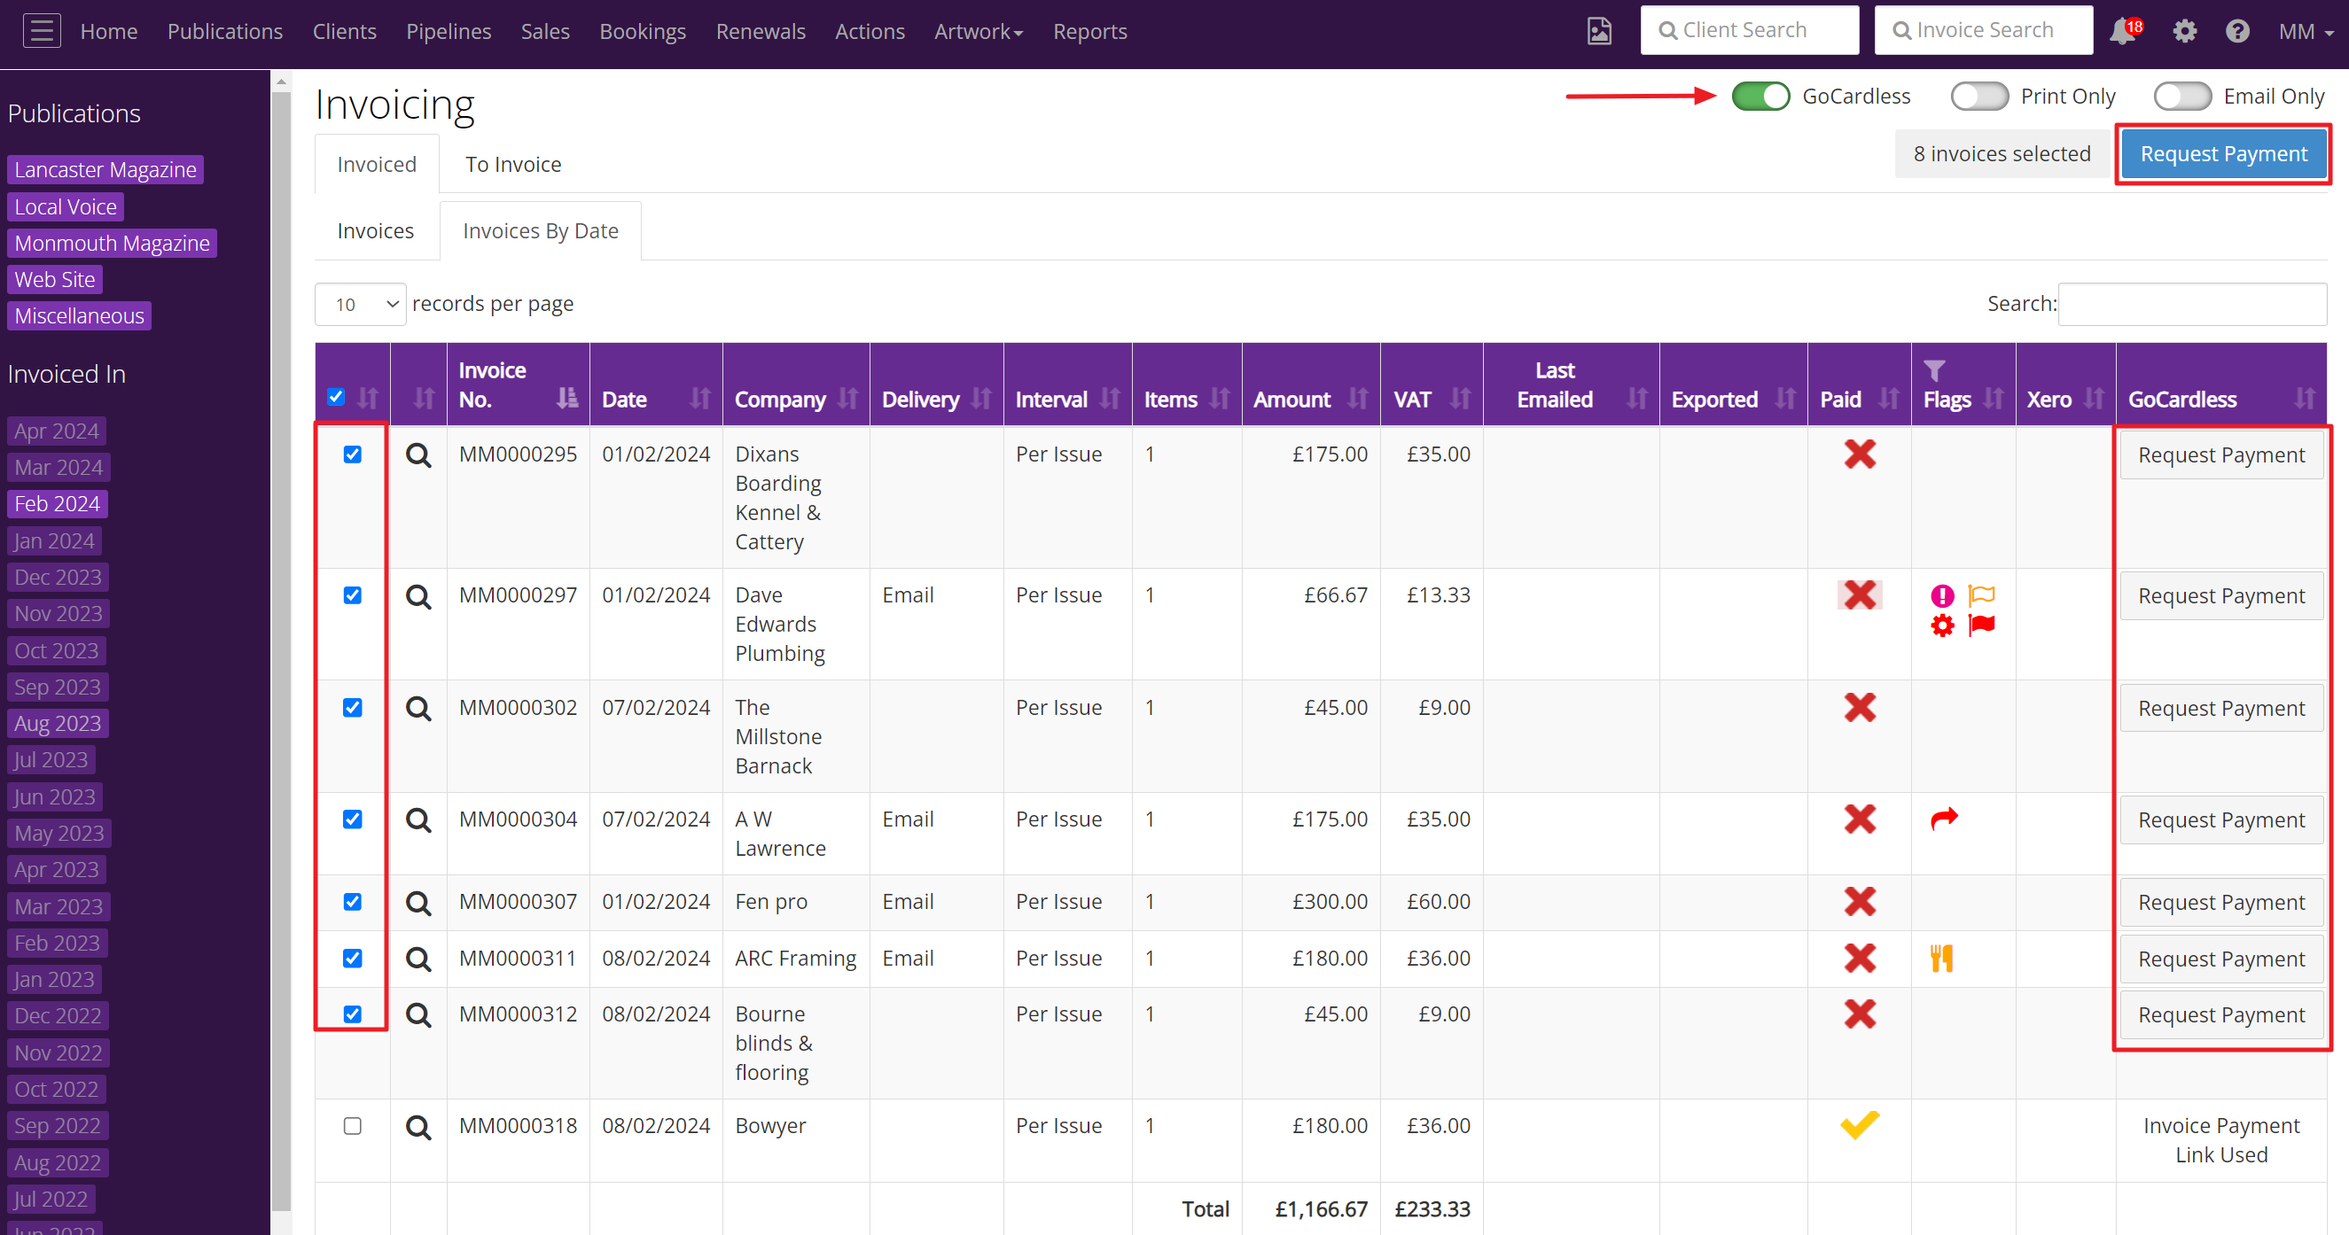Uncheck the MM0000295 row checkbox
This screenshot has height=1235, width=2349.
pyautogui.click(x=352, y=454)
